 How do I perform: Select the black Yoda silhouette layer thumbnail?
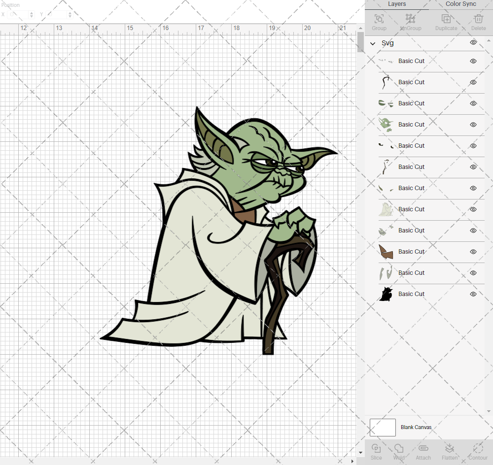386,294
